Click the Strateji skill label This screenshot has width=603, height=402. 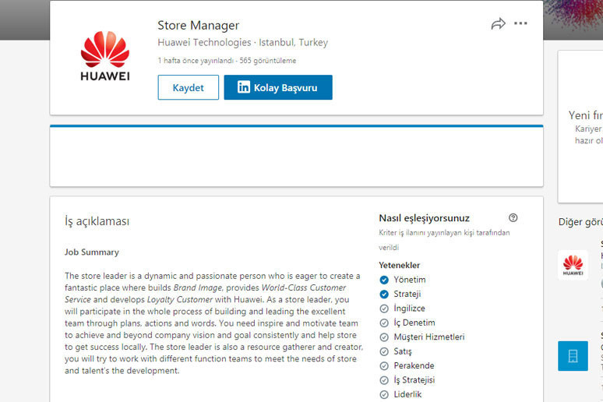(407, 294)
